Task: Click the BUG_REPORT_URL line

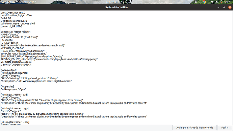Action: pos(32,57)
